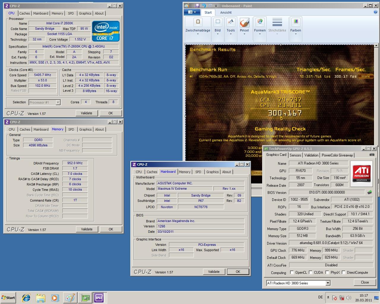Open Internet Explorer from the taskbar
Image resolution: width=380 pixels, height=304 pixels.
pyautogui.click(x=26, y=298)
